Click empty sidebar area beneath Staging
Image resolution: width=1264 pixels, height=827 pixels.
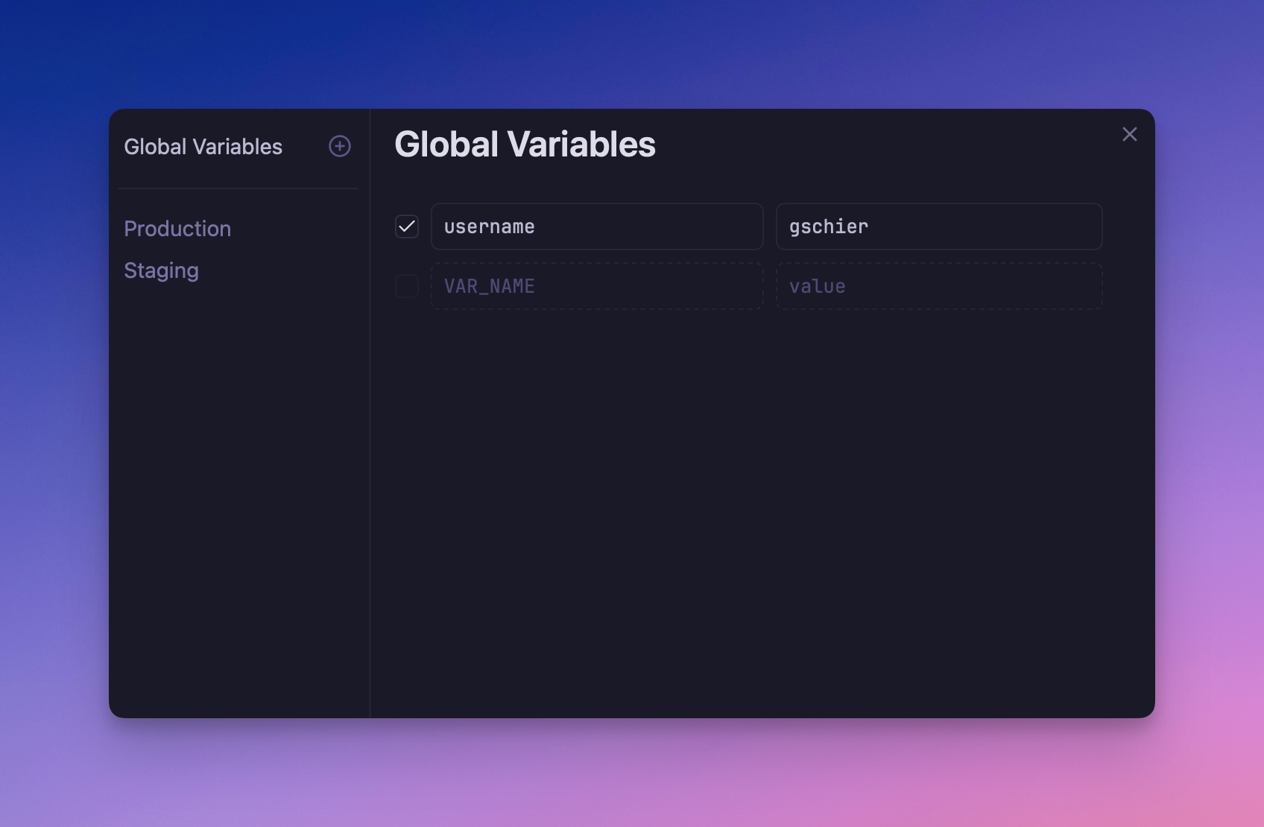tap(237, 484)
